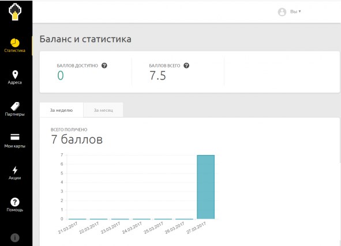Expand the Вы user dropdown

coord(295,12)
